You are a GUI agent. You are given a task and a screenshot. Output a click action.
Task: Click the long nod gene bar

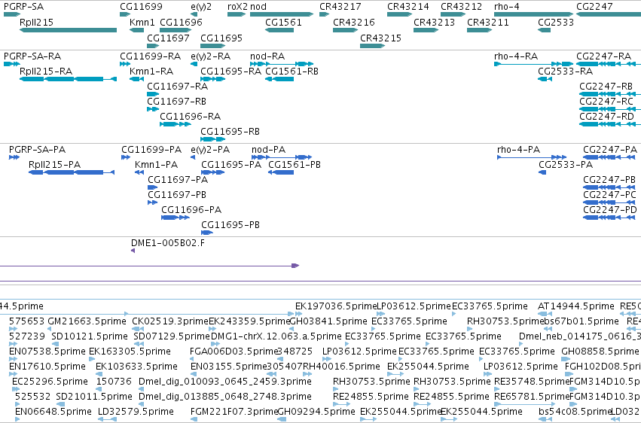[282, 14]
